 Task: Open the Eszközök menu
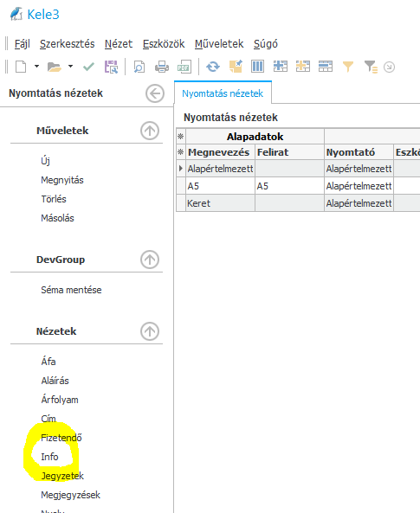click(x=164, y=44)
